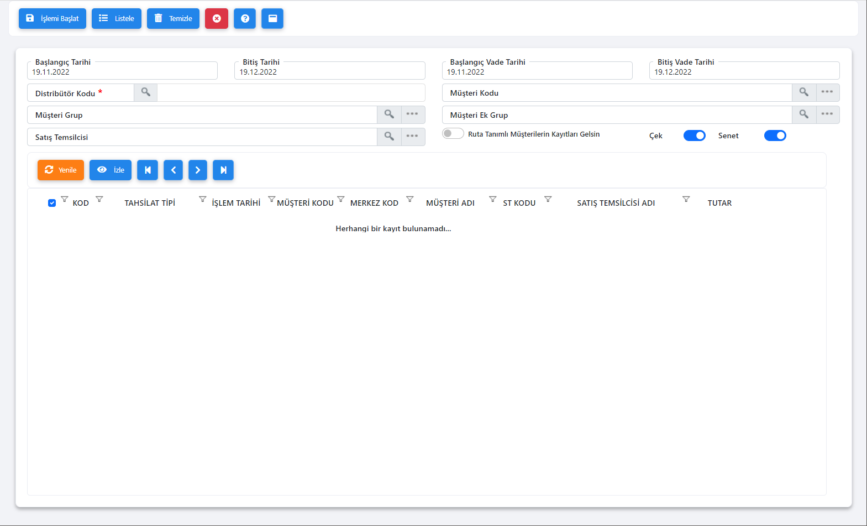Viewport: 867px width, 526px height.
Task: Click filter icon next to KOD column
Action: 99,199
